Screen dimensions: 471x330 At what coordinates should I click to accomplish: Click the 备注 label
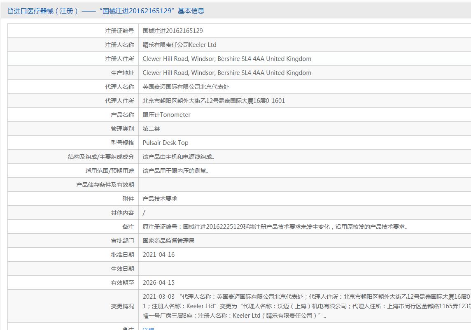point(128,227)
